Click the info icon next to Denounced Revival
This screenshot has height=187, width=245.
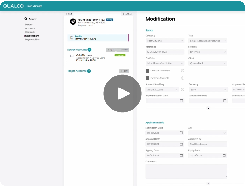(183, 70)
